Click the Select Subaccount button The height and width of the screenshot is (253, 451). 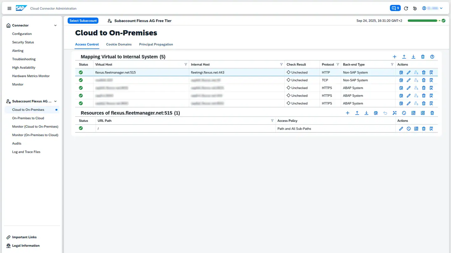tap(83, 21)
